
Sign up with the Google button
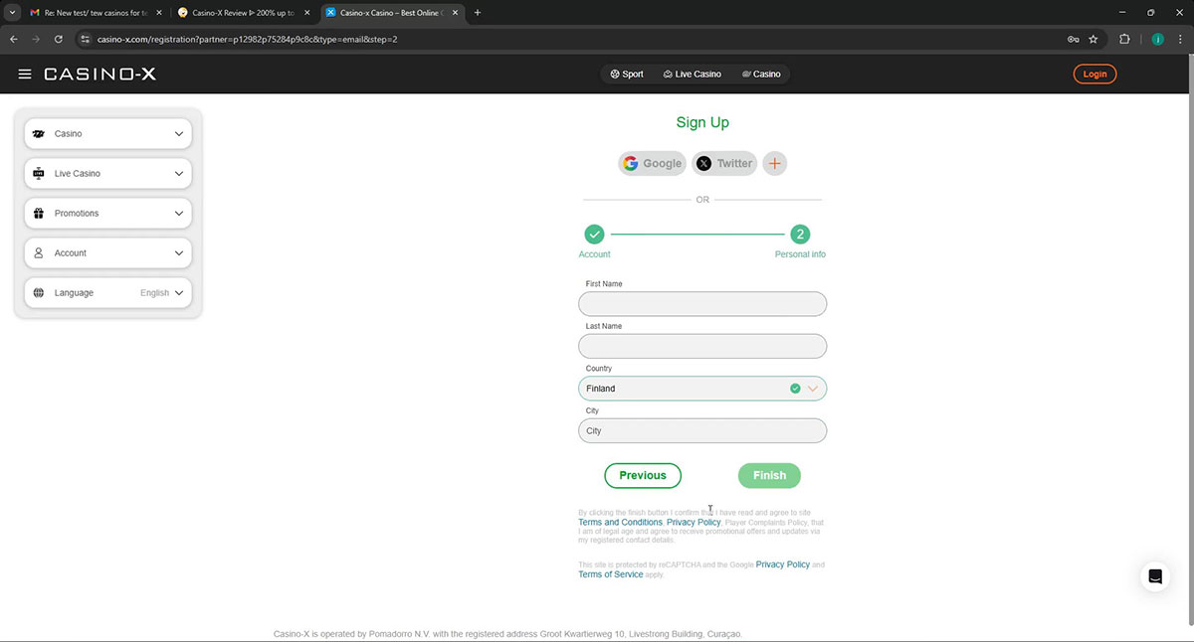tap(652, 164)
